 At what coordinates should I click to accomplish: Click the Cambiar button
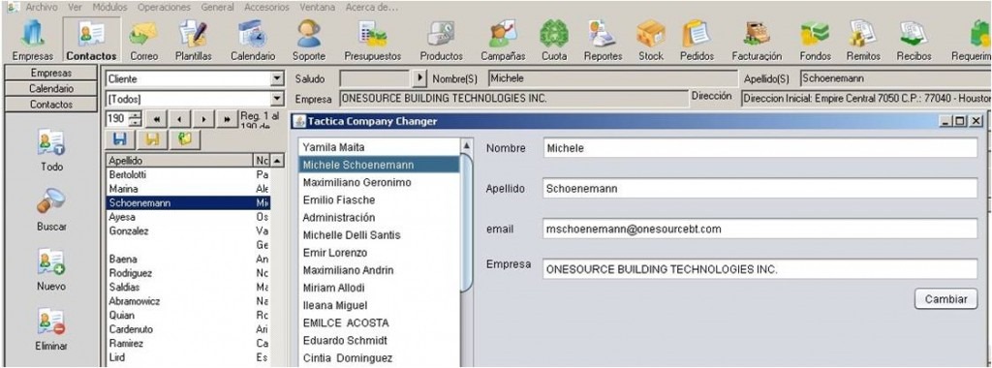(x=945, y=299)
